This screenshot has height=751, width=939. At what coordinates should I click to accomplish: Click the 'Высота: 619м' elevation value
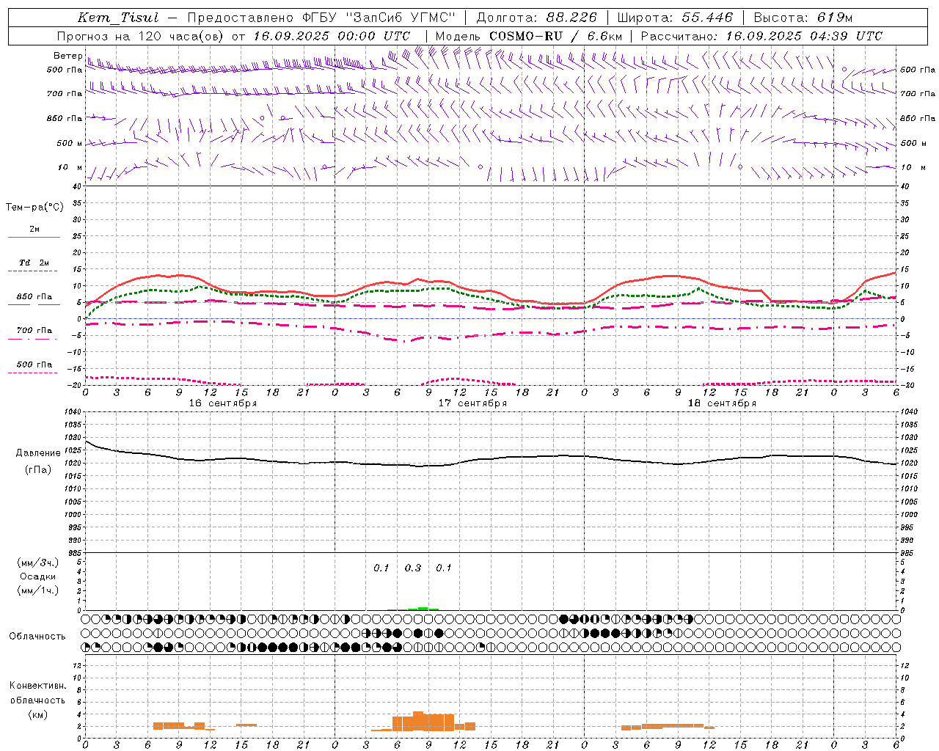point(803,18)
